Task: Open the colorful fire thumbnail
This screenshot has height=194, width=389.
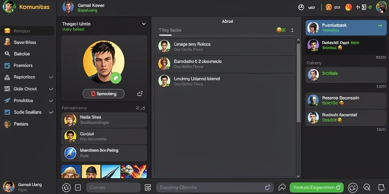Action: point(134,172)
